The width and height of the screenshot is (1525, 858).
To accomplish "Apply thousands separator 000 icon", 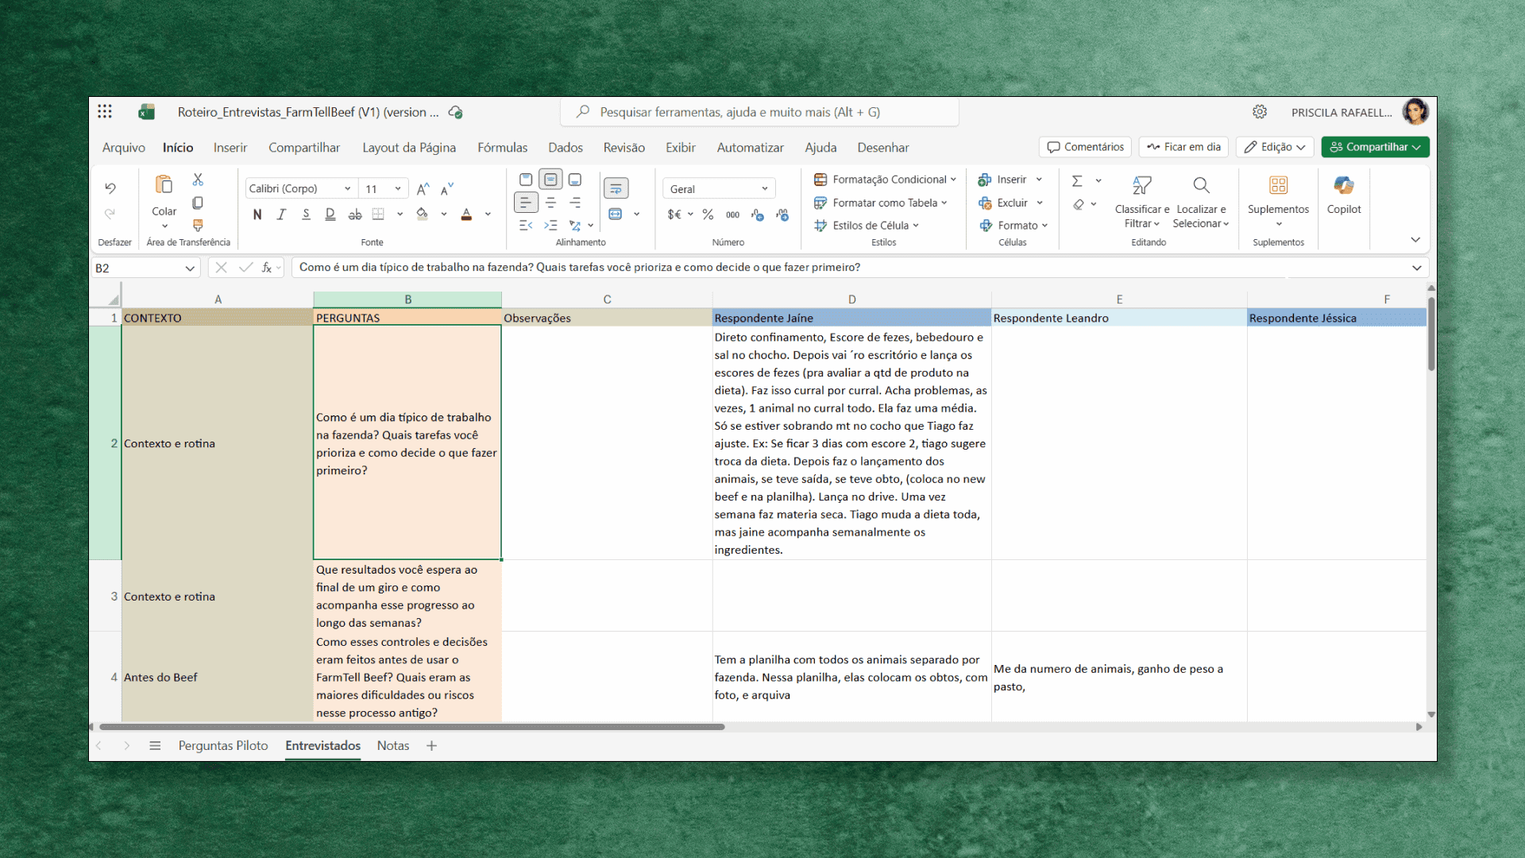I will click(x=732, y=214).
